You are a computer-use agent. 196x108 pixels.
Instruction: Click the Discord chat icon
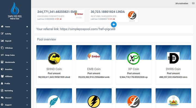coord(2,98)
